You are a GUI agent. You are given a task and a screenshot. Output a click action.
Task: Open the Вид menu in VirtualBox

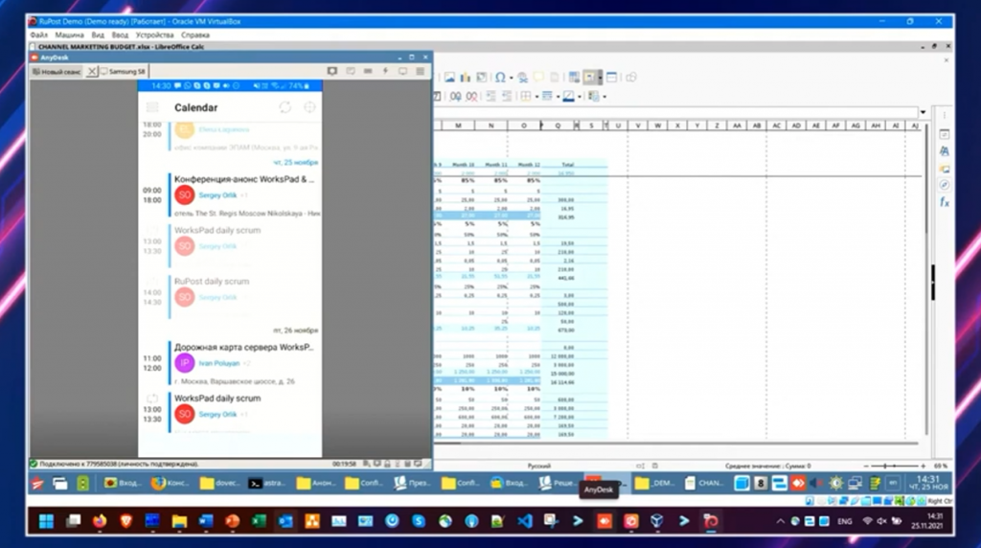pyautogui.click(x=98, y=35)
